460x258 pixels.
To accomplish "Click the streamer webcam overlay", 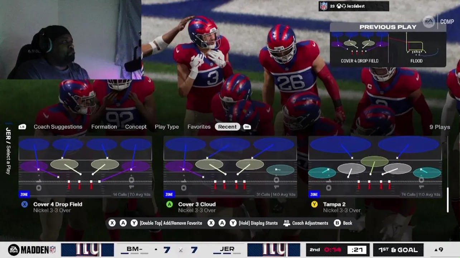I will [71, 39].
